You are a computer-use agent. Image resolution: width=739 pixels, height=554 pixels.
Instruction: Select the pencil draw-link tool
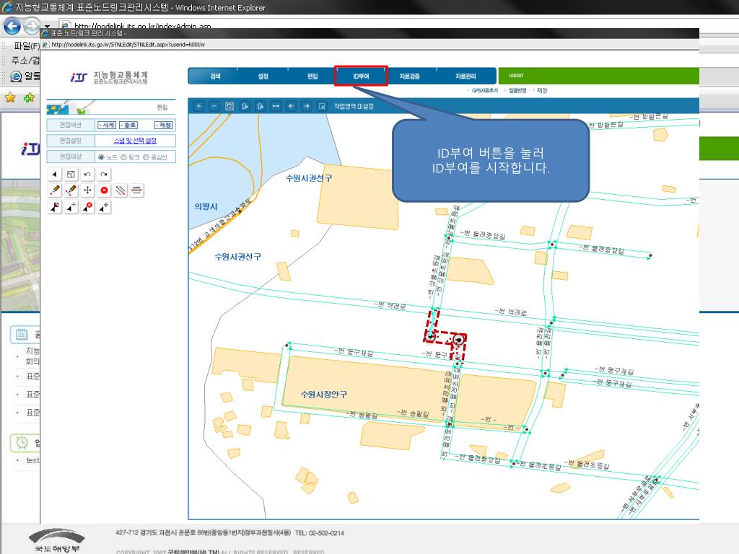[x=71, y=190]
